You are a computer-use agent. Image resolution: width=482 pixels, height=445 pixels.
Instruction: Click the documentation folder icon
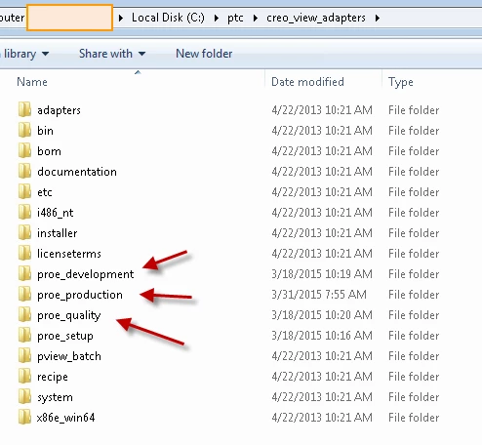pos(24,171)
